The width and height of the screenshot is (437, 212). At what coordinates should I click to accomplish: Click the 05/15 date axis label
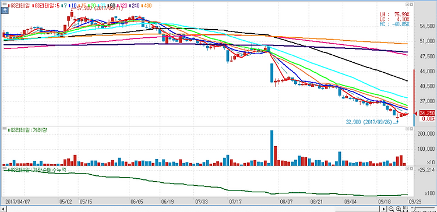(86, 201)
